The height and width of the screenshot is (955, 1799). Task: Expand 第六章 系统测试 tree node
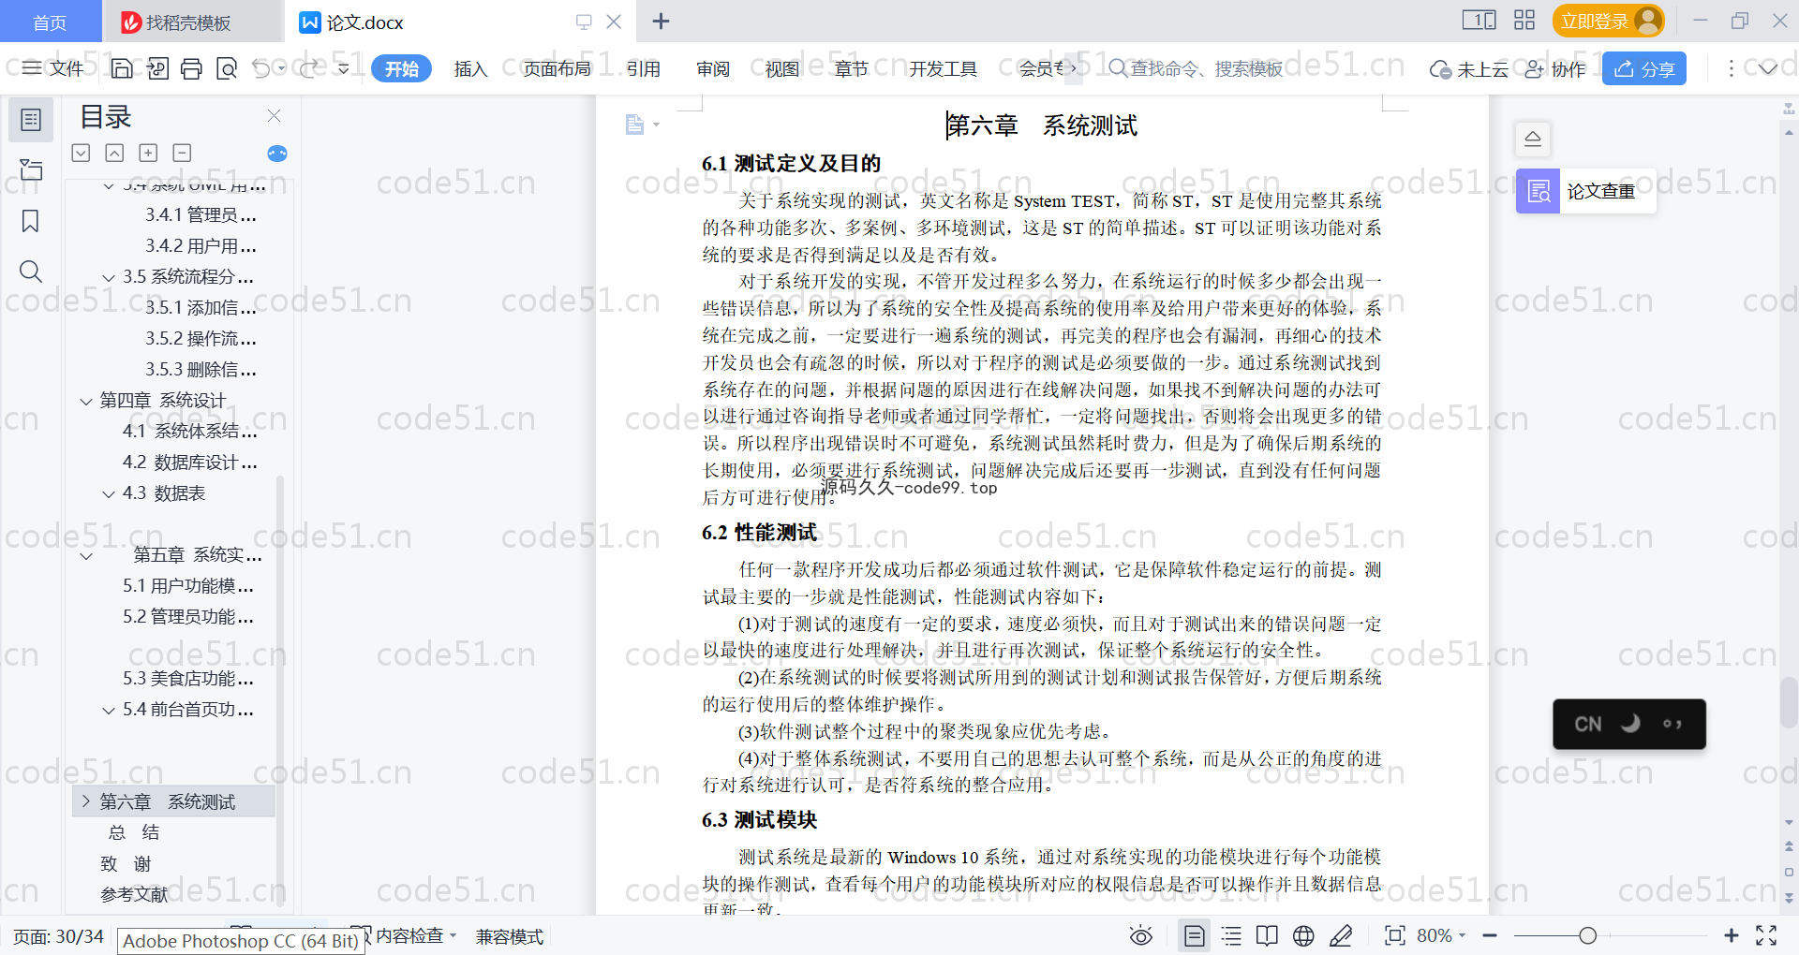(x=86, y=801)
